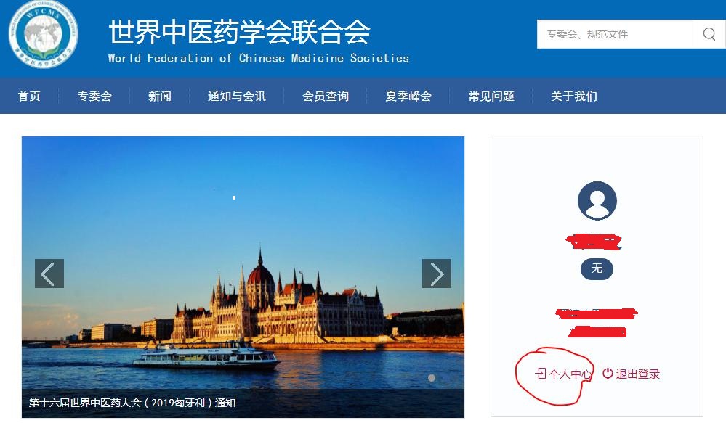Show previous slide with left arrow
Image resolution: width=726 pixels, height=423 pixels.
click(x=49, y=274)
